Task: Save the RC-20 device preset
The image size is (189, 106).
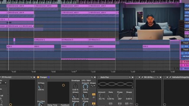Action: pyautogui.click(x=160, y=77)
